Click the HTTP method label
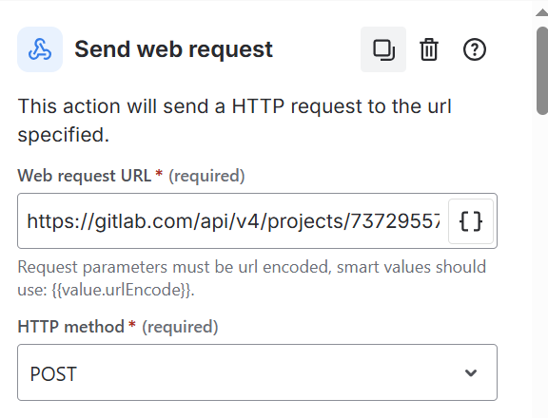This screenshot has width=548, height=418. (x=71, y=327)
